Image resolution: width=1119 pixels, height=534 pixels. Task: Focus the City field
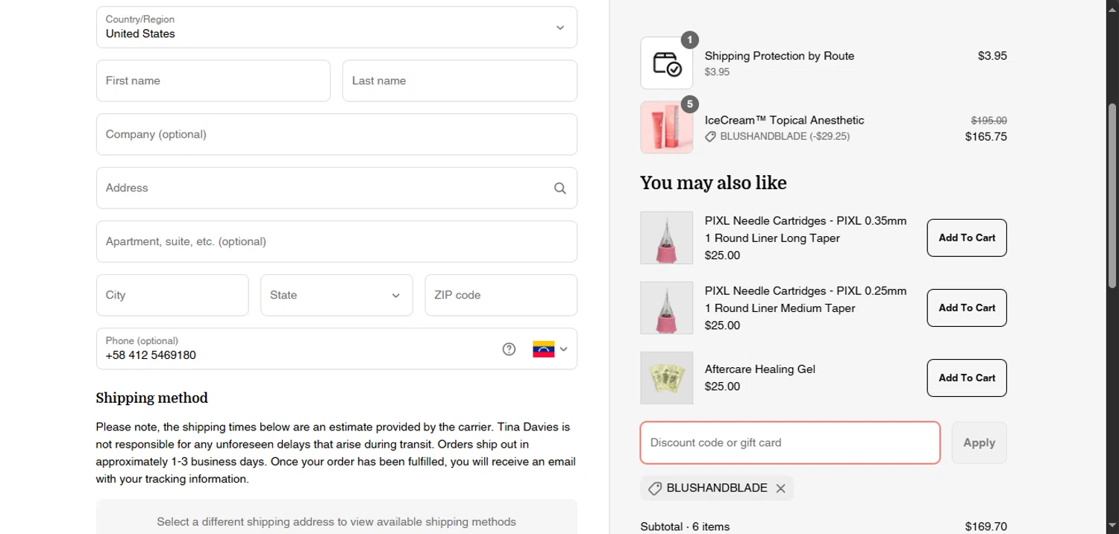pos(172,295)
